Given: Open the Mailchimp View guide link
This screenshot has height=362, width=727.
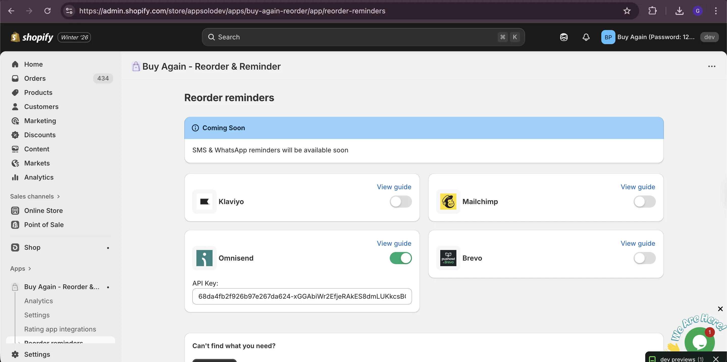Looking at the screenshot, I should point(638,187).
